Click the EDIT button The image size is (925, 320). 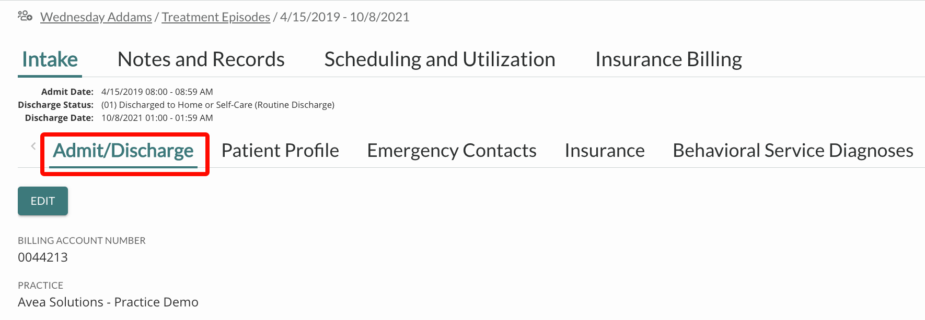pyautogui.click(x=43, y=201)
